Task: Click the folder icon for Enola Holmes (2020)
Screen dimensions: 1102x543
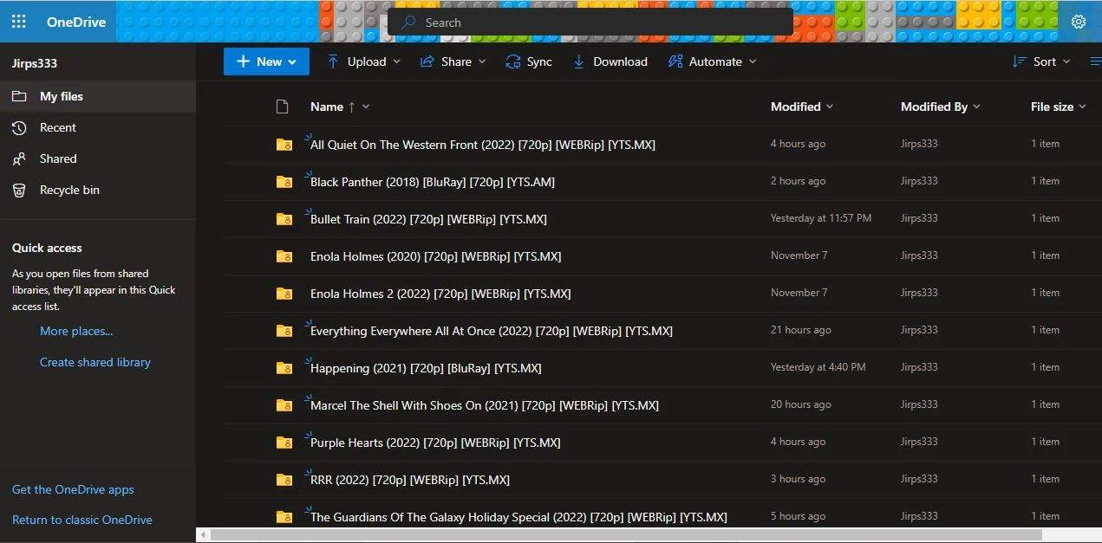Action: pos(284,256)
